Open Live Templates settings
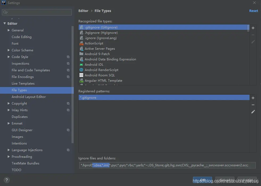This screenshot has width=261, height=186. point(23,84)
